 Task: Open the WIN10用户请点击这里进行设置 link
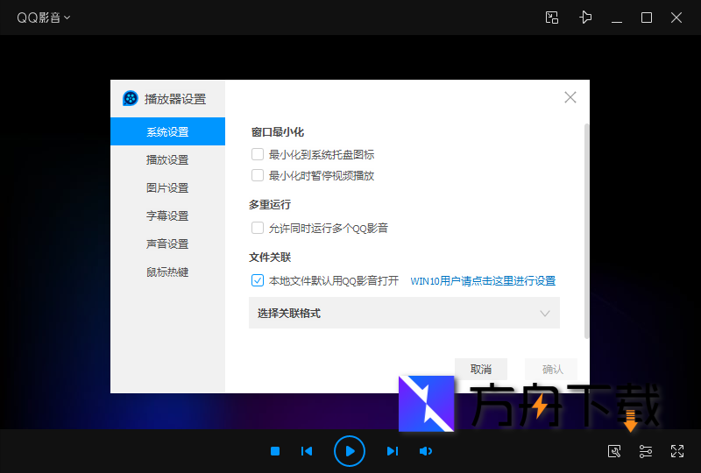(483, 281)
